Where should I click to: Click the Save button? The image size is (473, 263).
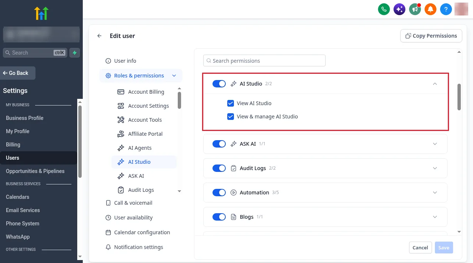coord(444,248)
